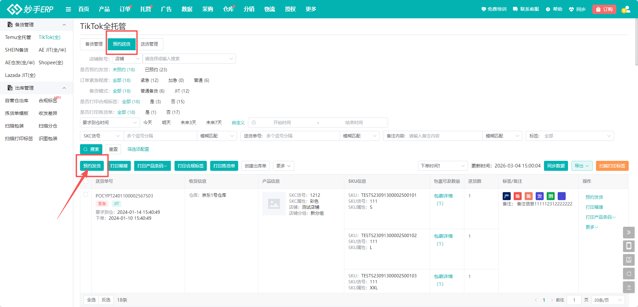Click the floating mobile phone icon

pyautogui.click(x=629, y=246)
